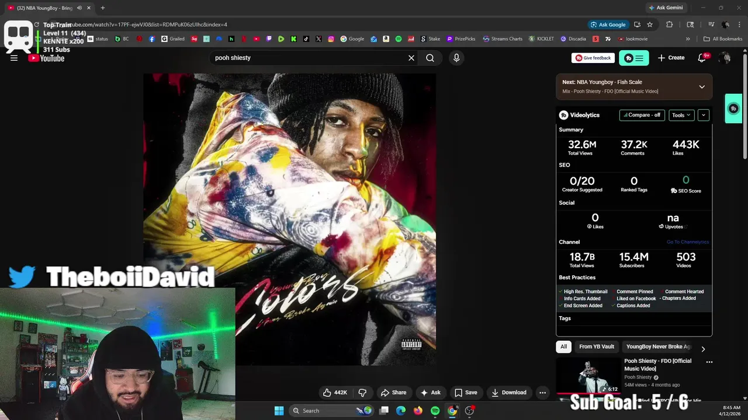This screenshot has width=748, height=420.
Task: Open the Twitch bookmark icon
Action: [x=269, y=39]
